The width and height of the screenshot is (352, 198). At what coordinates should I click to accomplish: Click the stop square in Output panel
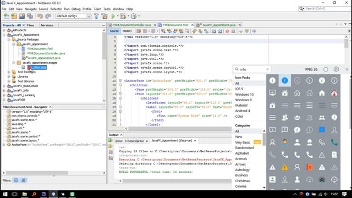point(111,152)
